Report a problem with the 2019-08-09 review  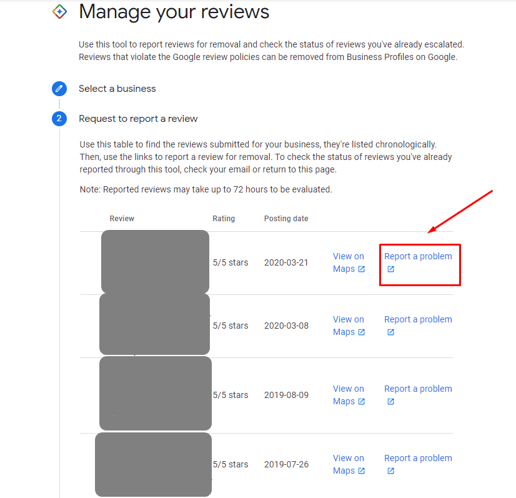click(x=418, y=389)
